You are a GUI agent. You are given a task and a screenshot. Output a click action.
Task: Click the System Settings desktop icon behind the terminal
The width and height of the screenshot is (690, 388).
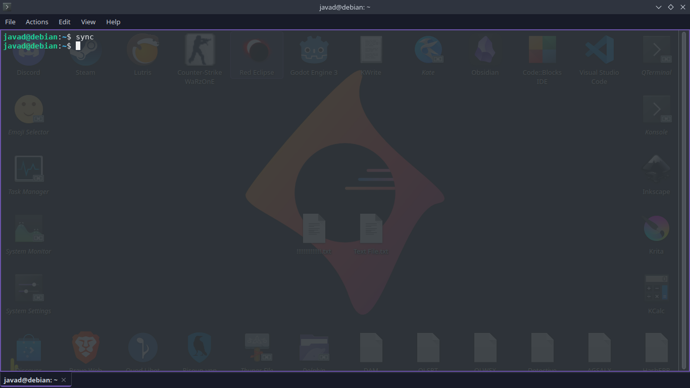pos(28,288)
